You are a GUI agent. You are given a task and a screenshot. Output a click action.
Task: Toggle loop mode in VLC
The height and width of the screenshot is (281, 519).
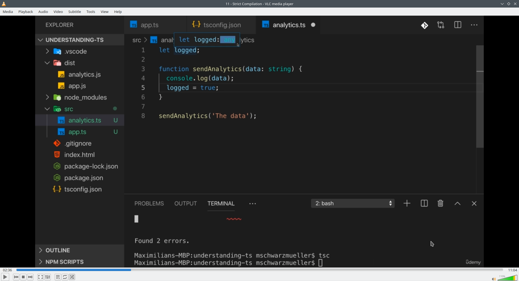[x=65, y=277]
